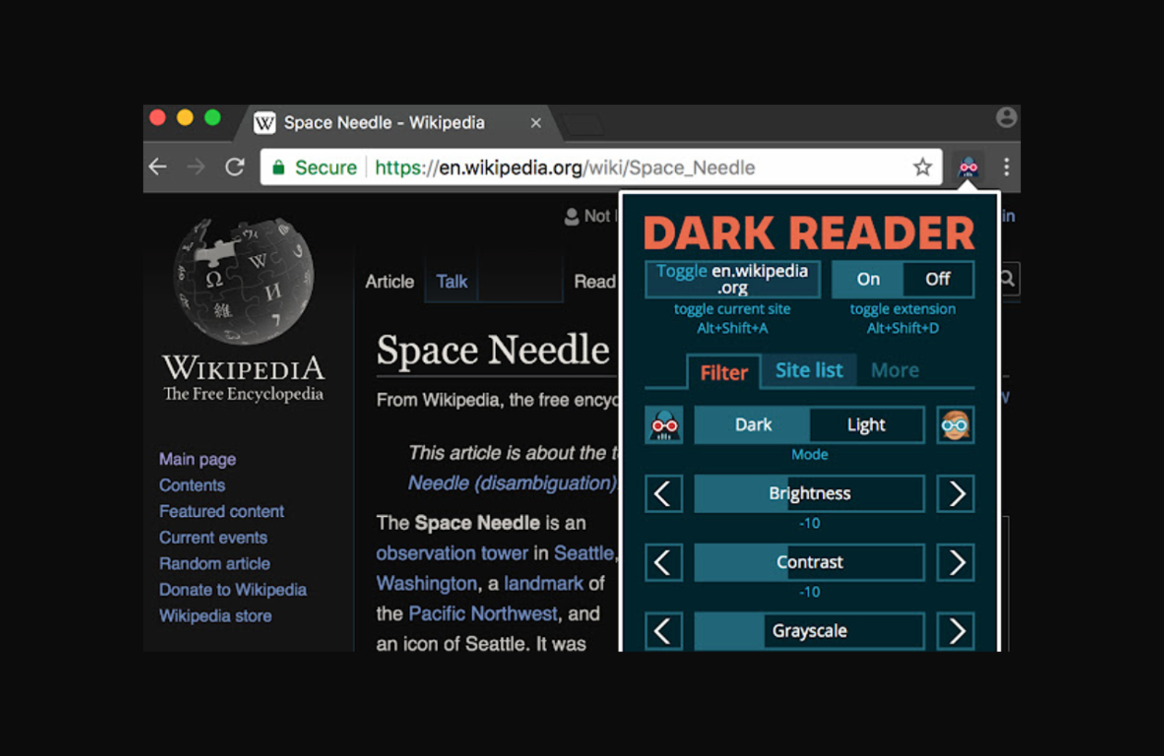Image resolution: width=1164 pixels, height=756 pixels.
Task: Close the Space Needle tab
Action: (x=536, y=123)
